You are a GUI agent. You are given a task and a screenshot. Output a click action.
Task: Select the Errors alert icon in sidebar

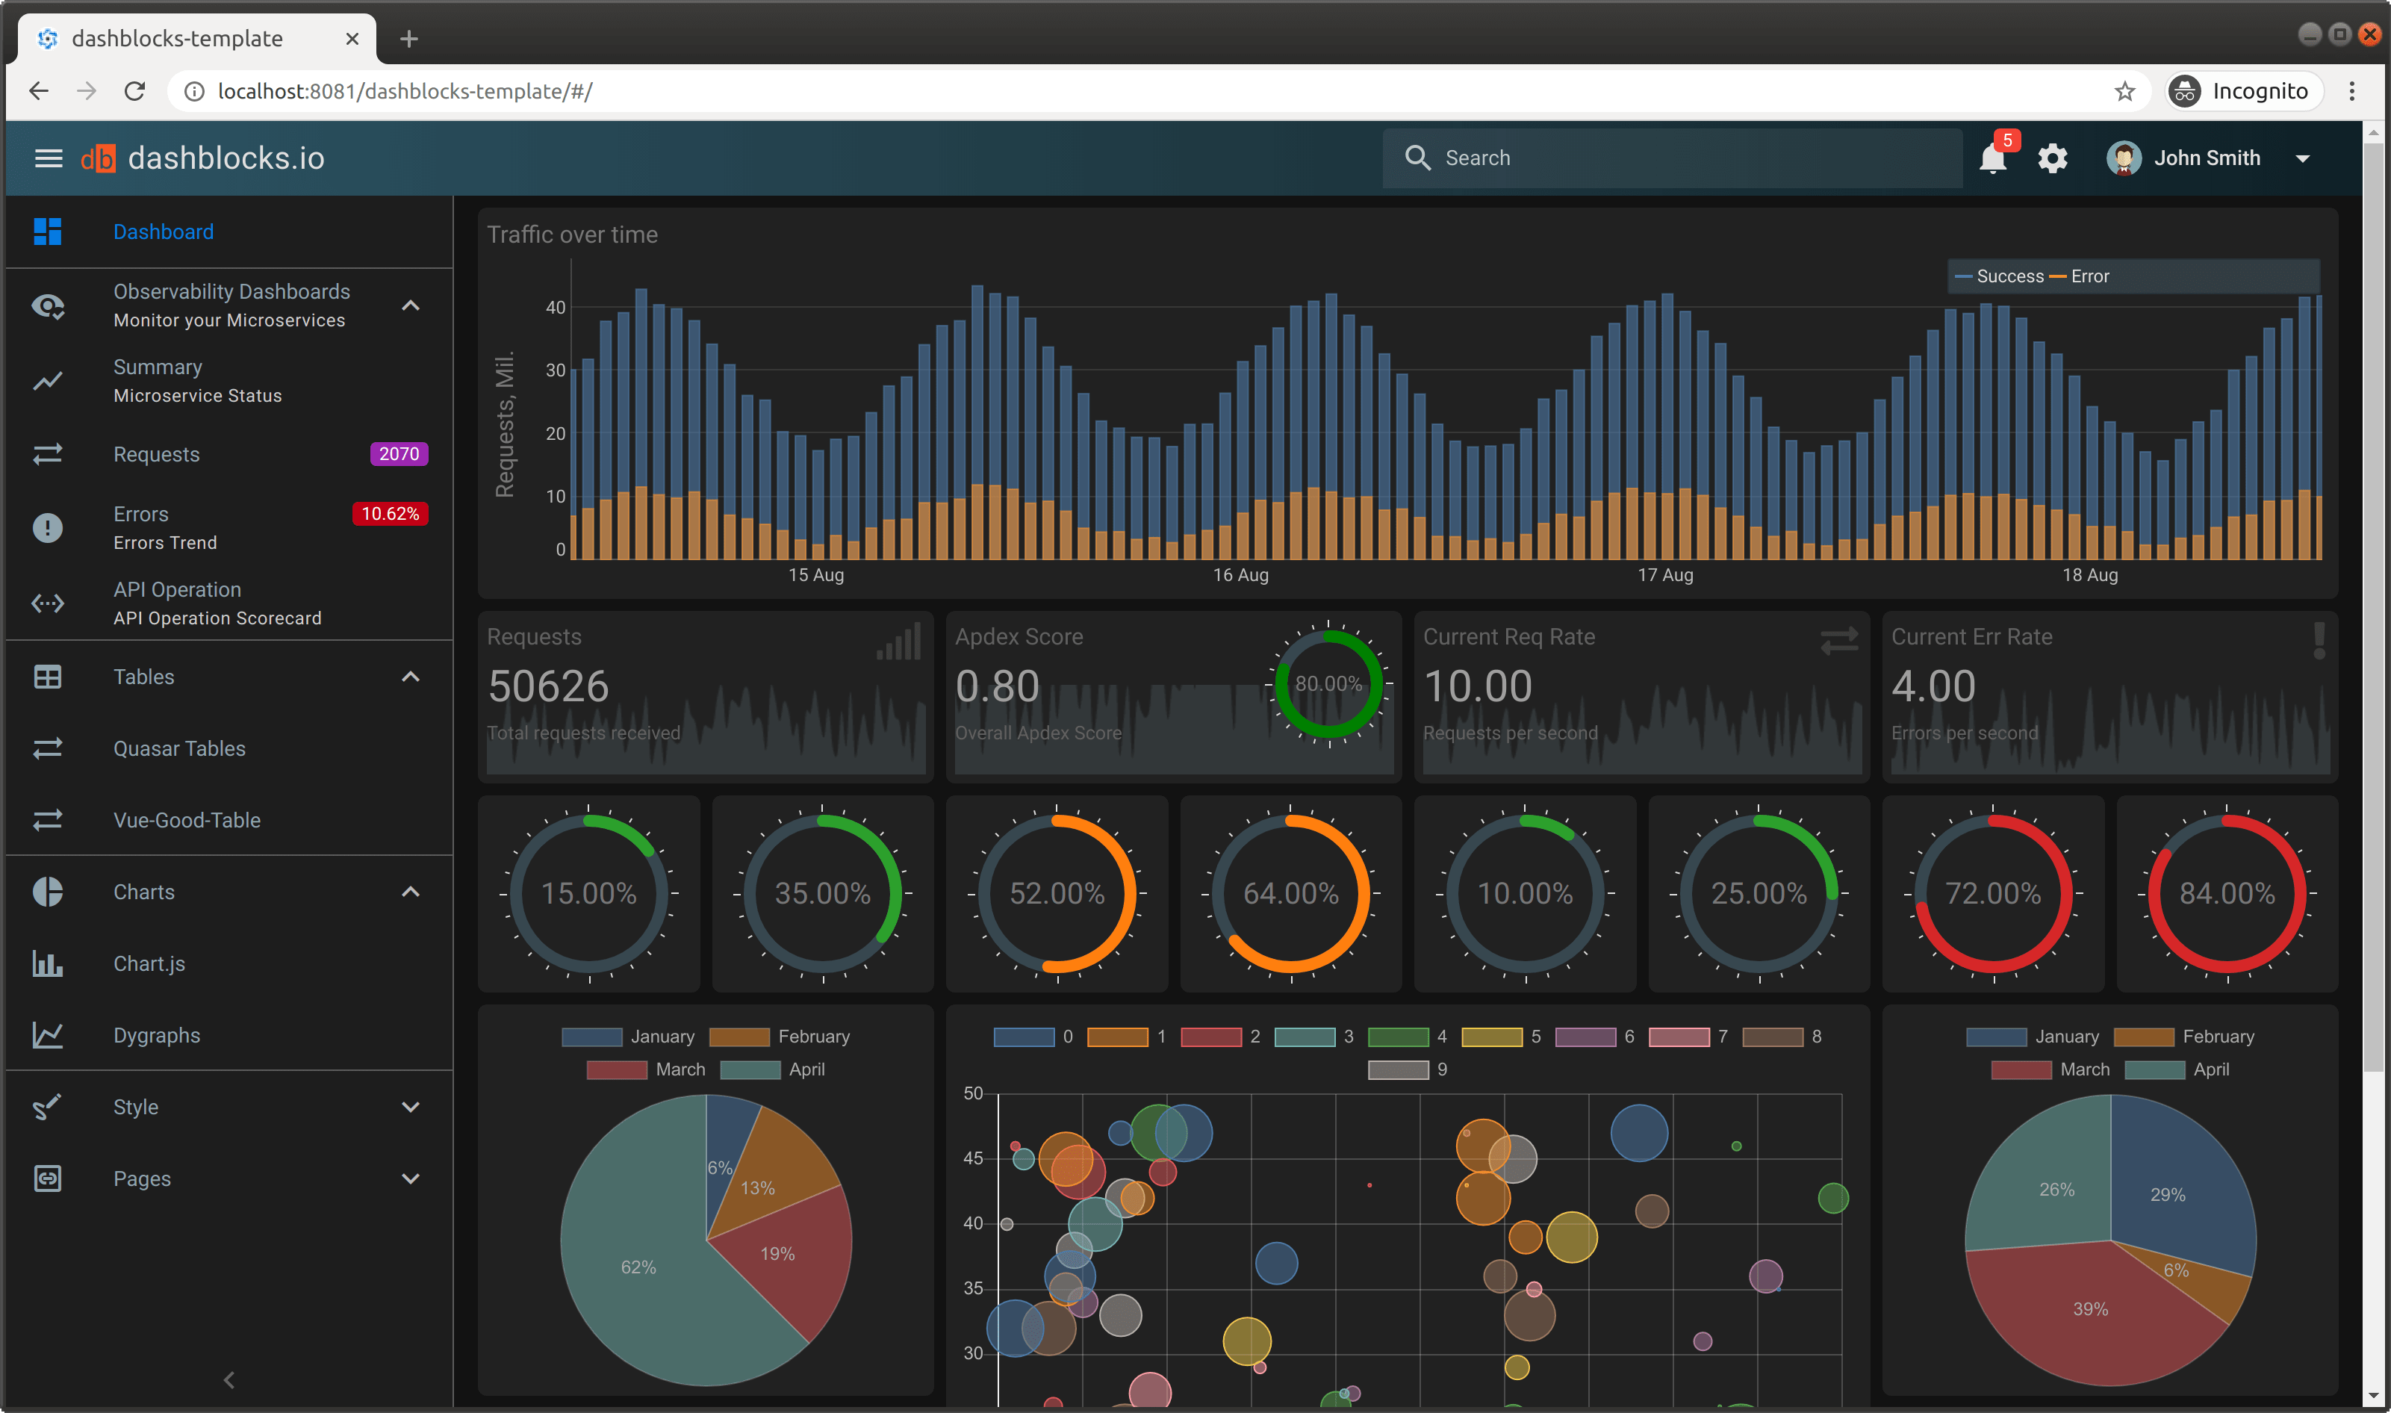48,527
